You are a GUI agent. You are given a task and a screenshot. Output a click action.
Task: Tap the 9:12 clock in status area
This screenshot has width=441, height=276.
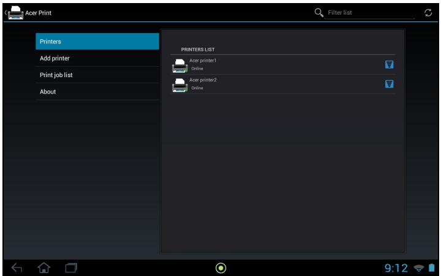396,268
